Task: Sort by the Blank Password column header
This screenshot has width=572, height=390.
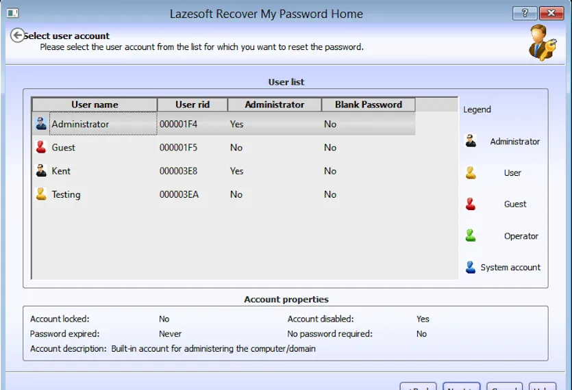Action: (368, 105)
